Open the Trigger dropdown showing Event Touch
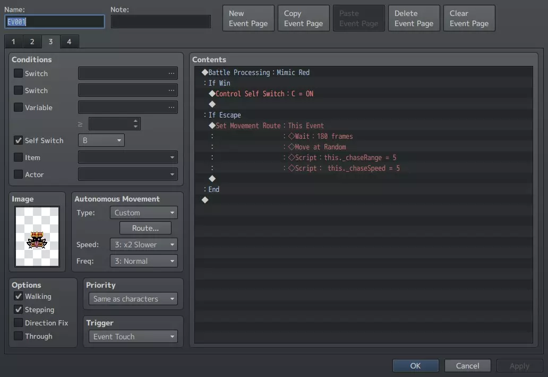 pos(133,337)
